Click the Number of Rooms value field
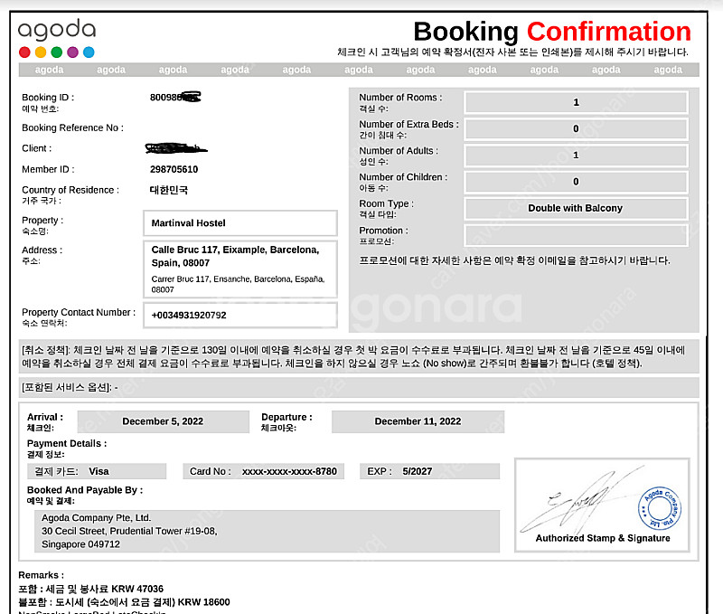723x614 pixels. pyautogui.click(x=577, y=102)
